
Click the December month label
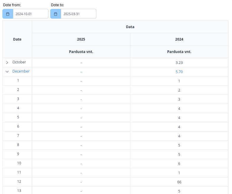pyautogui.click(x=21, y=71)
